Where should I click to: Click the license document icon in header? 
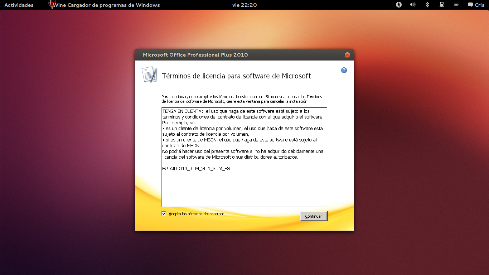point(149,74)
